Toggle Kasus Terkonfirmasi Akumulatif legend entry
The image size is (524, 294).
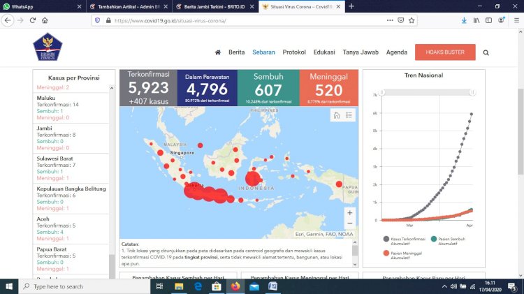point(405,241)
